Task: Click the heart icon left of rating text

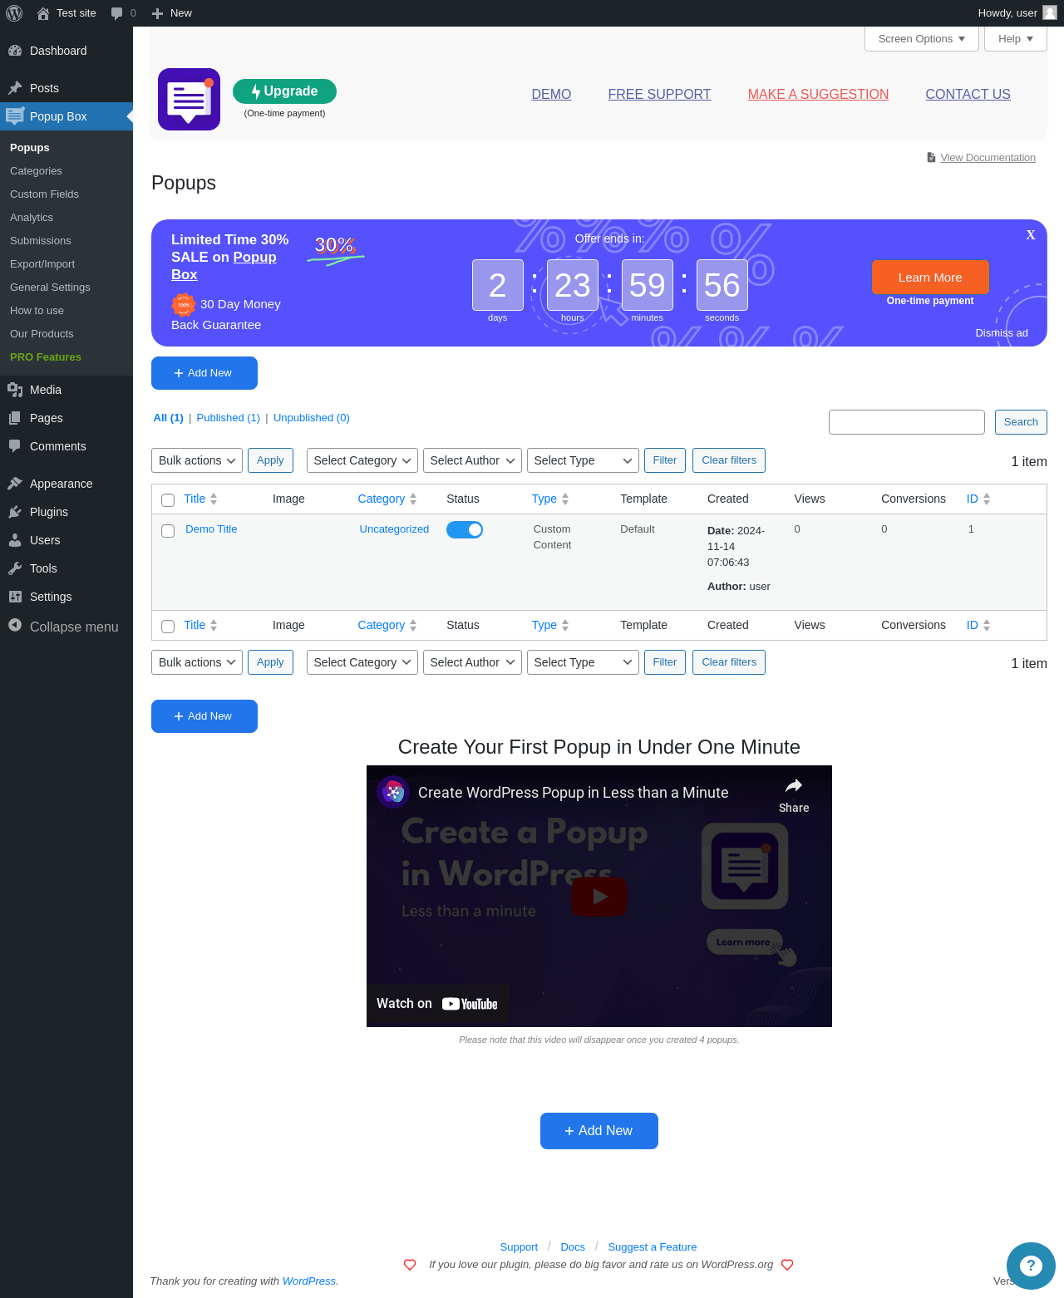Action: [x=410, y=1265]
